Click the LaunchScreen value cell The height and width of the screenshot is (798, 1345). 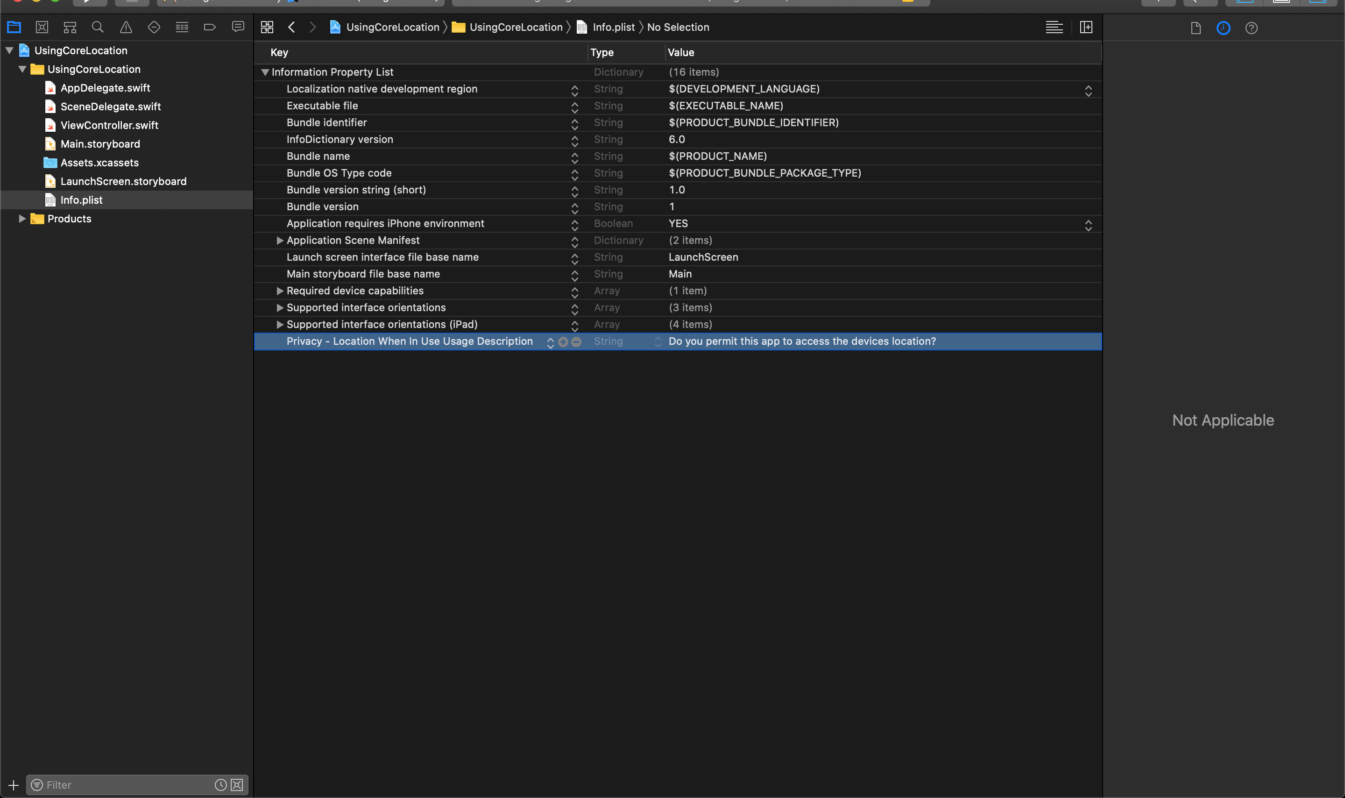[x=703, y=257]
